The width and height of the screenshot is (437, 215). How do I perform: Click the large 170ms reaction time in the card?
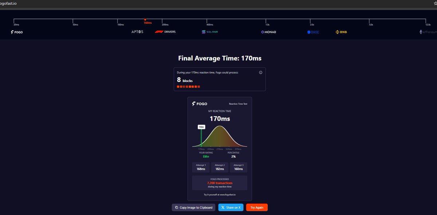click(220, 118)
